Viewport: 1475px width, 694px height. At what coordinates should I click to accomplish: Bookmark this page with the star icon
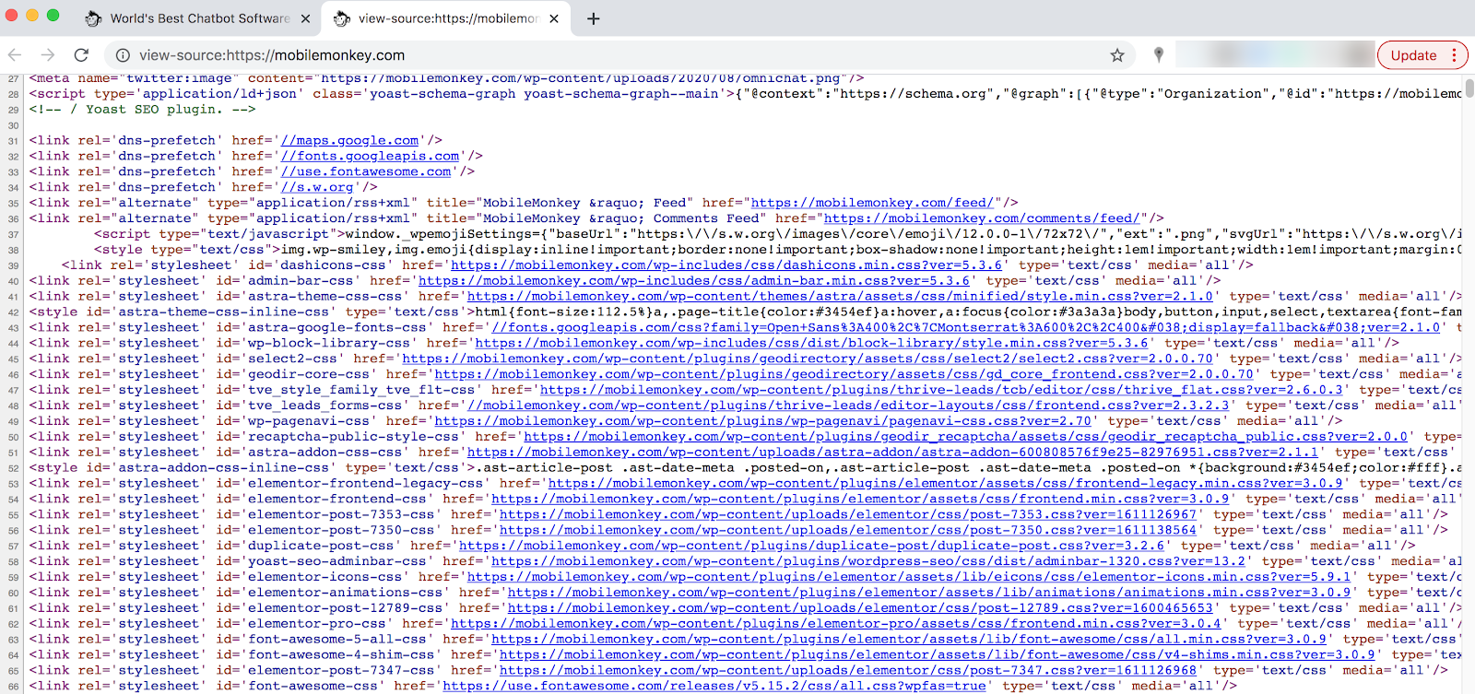click(1117, 55)
